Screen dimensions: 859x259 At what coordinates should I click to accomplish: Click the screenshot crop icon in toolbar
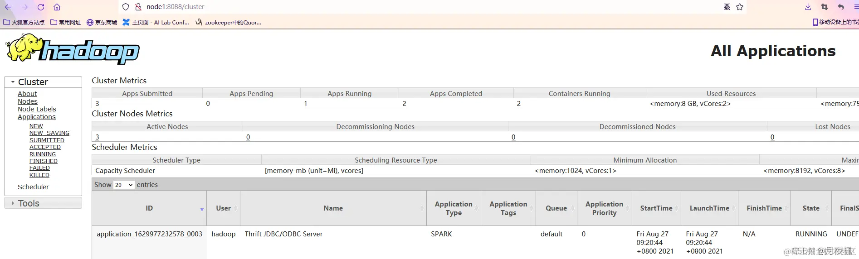coord(825,7)
